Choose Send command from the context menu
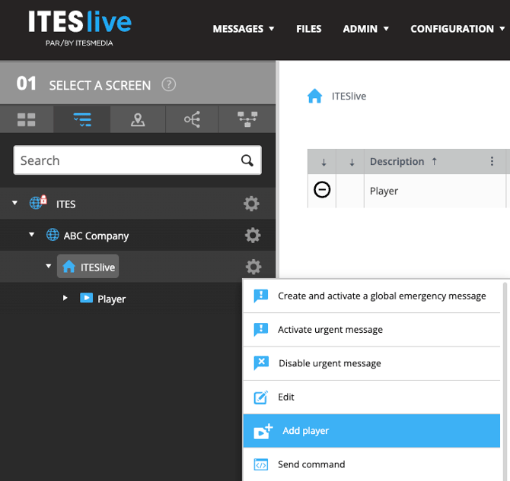The width and height of the screenshot is (510, 481). tap(371, 464)
